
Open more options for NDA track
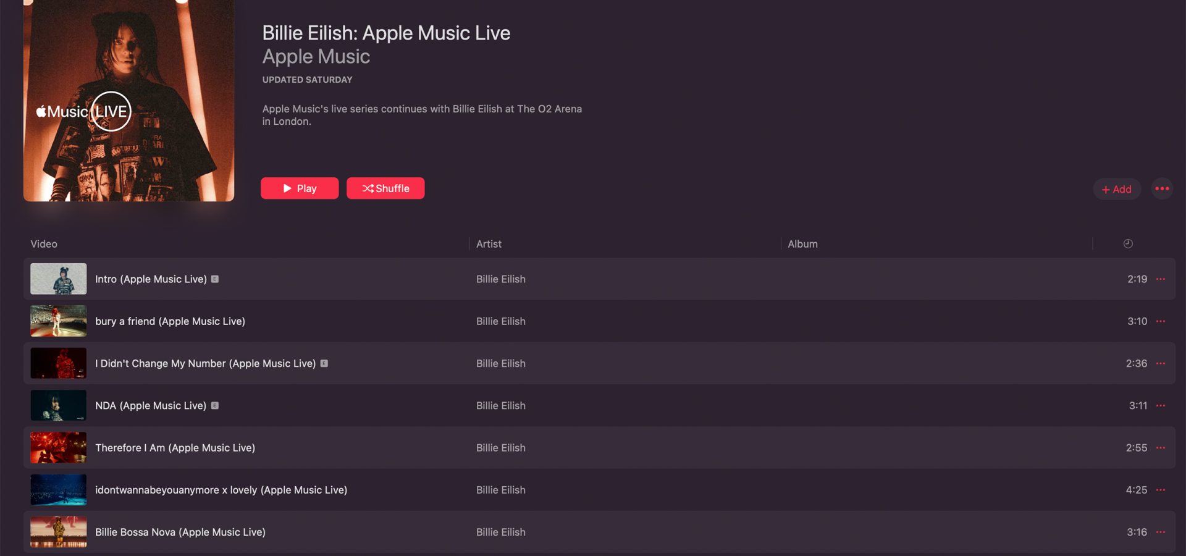tap(1161, 406)
